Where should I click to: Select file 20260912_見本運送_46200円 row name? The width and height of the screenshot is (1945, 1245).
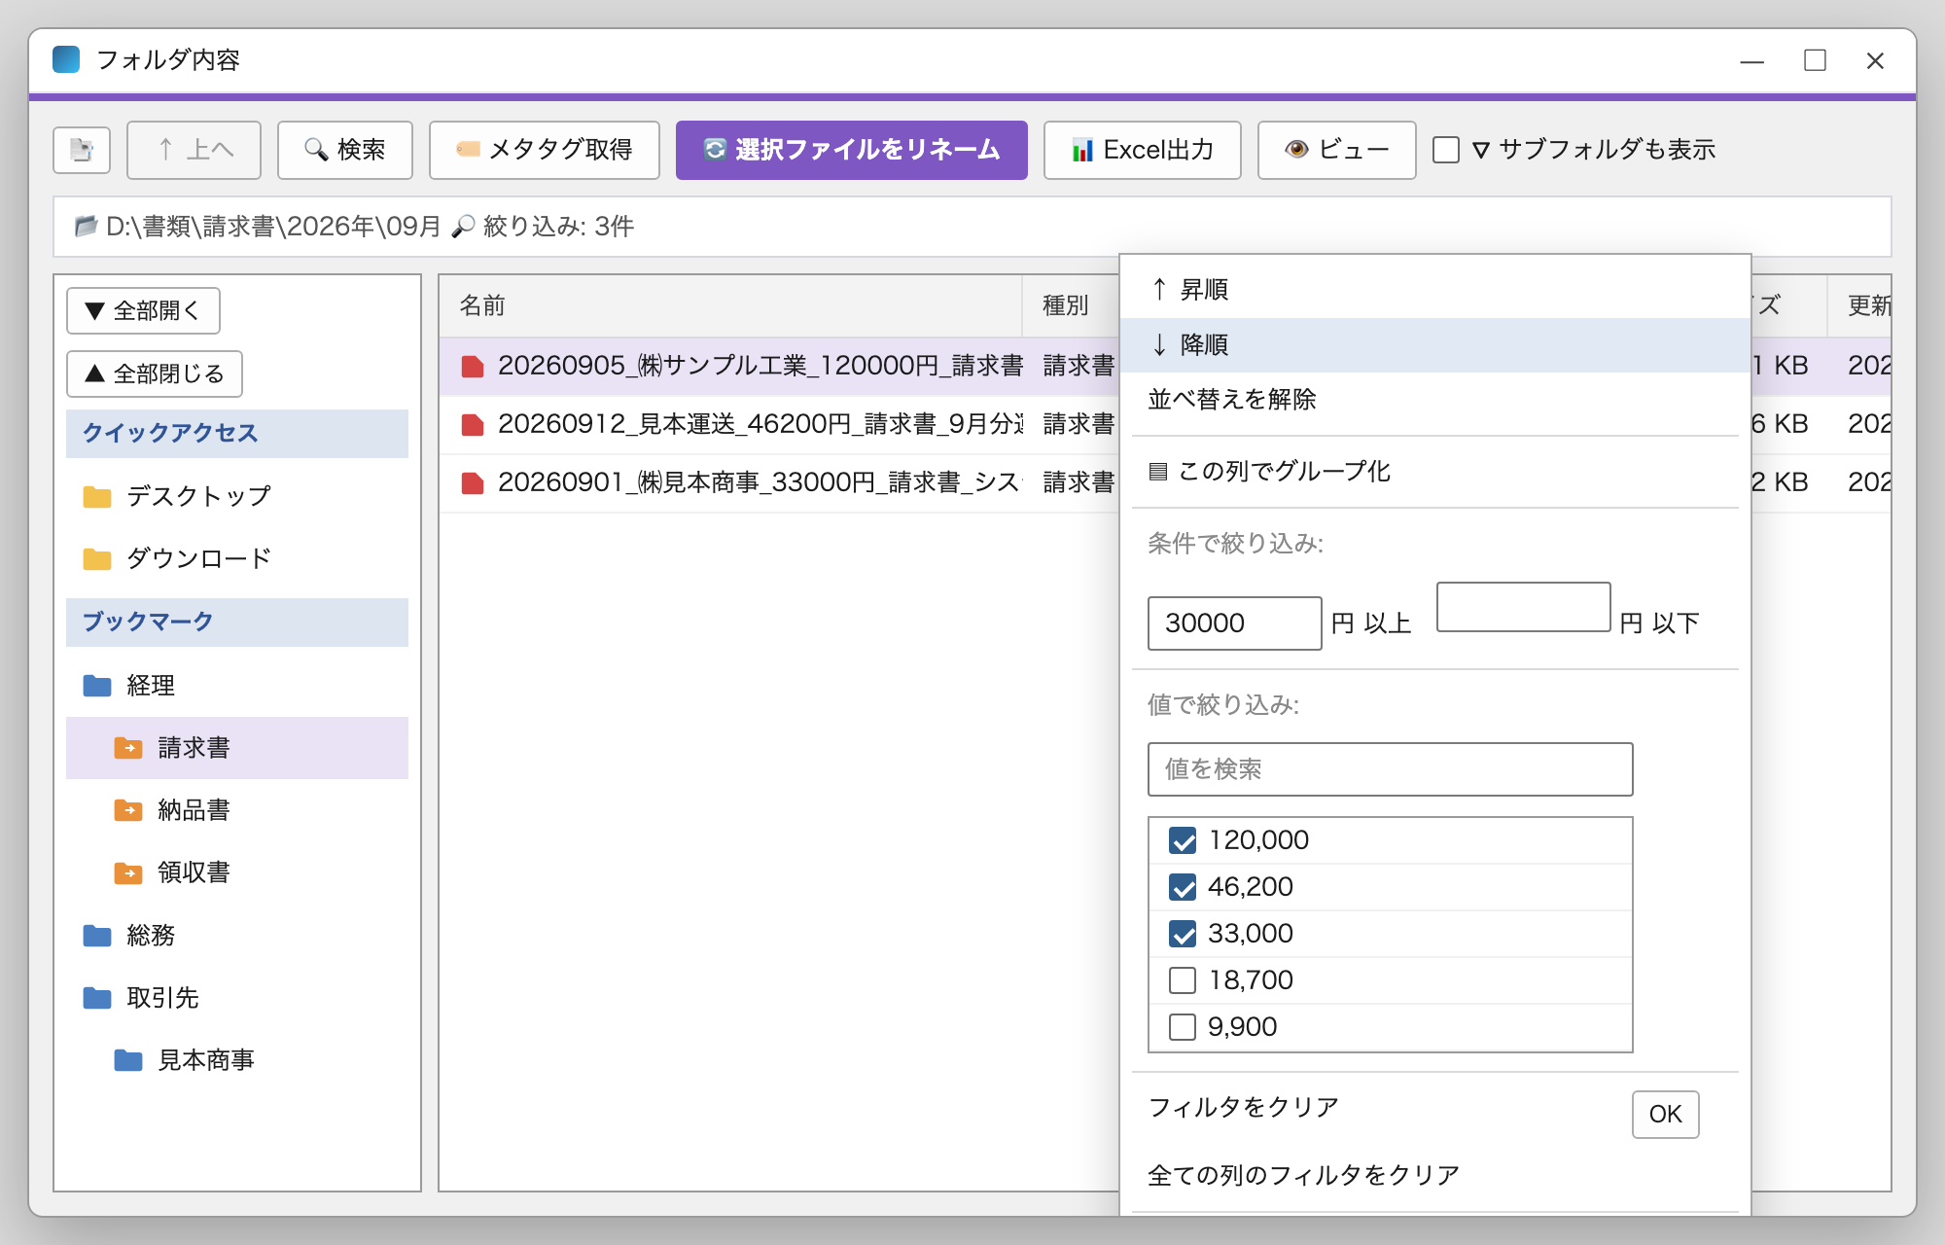(760, 424)
